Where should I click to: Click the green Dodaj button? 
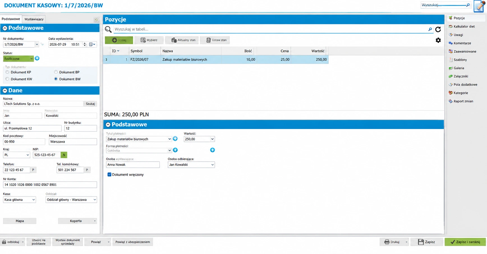(119, 40)
